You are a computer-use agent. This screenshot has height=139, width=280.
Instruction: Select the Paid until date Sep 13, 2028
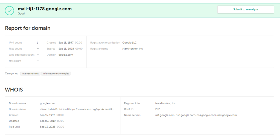(x=48, y=127)
